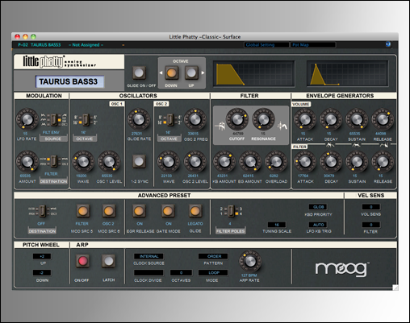The height and width of the screenshot is (323, 410).
Task: Click the 'Not Assigned' preset field
Action: click(86, 45)
